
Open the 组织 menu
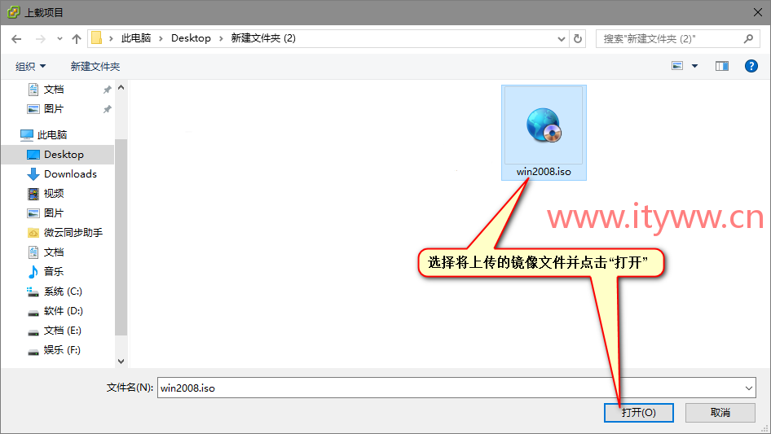click(x=30, y=66)
